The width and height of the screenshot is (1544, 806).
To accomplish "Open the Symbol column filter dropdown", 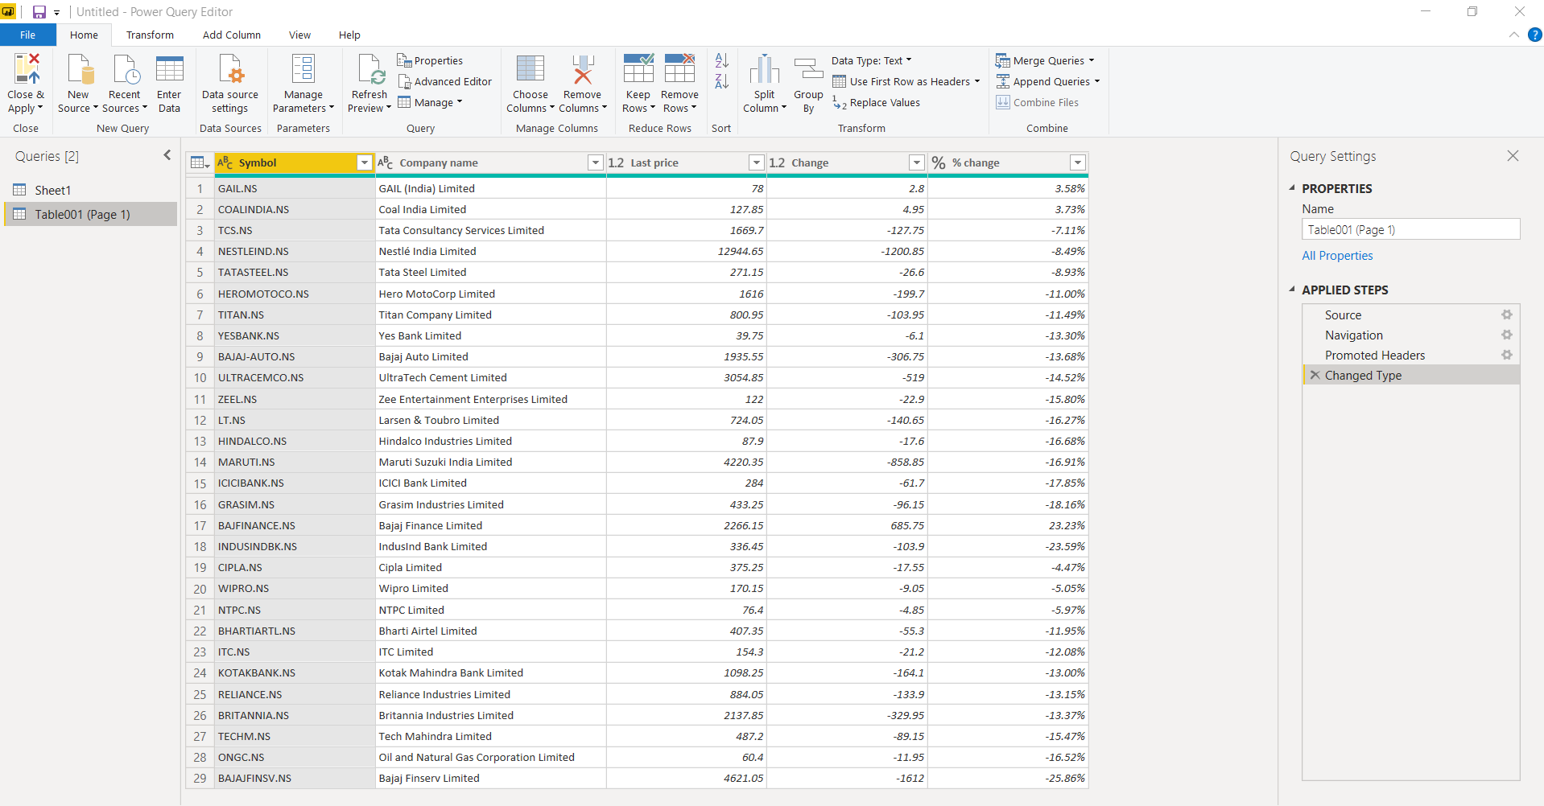I will click(364, 162).
